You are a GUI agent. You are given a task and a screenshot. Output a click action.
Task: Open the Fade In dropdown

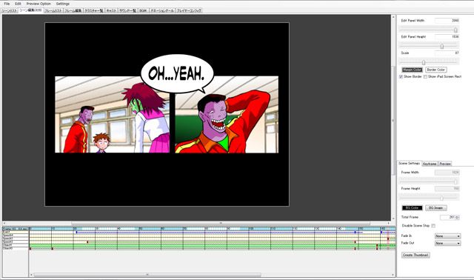[x=447, y=236]
